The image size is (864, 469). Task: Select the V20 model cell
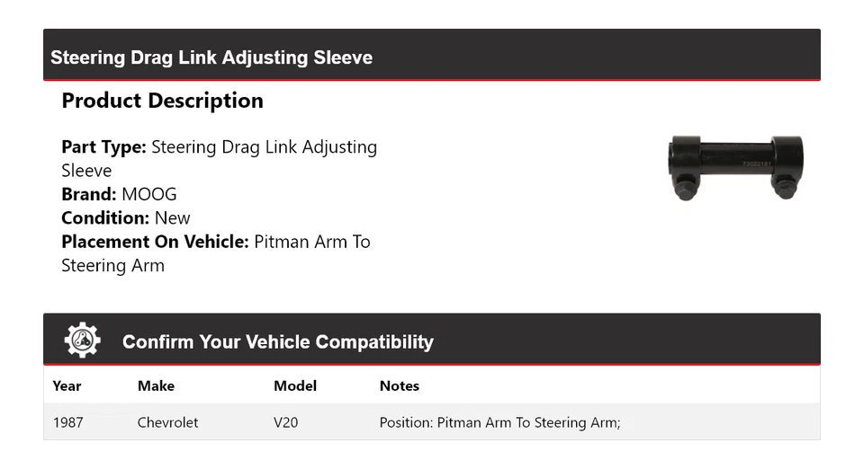(x=286, y=422)
